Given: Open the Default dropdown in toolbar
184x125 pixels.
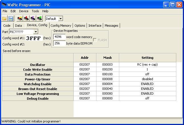Looking at the screenshot, I should 61,19.
